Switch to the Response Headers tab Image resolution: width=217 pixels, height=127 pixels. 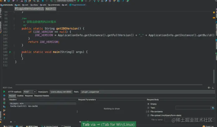(42, 96)
